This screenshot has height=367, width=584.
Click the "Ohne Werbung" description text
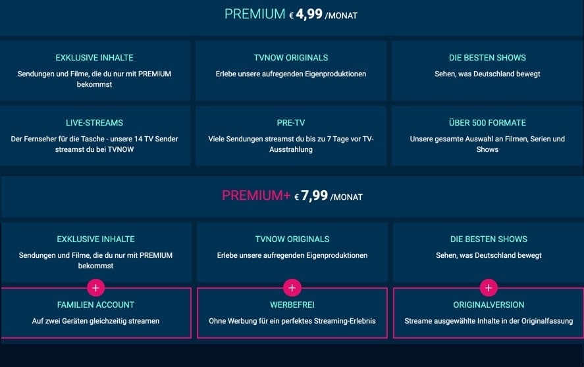pos(292,321)
